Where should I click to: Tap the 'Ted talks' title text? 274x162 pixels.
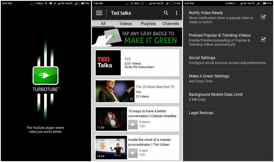pyautogui.click(x=121, y=13)
